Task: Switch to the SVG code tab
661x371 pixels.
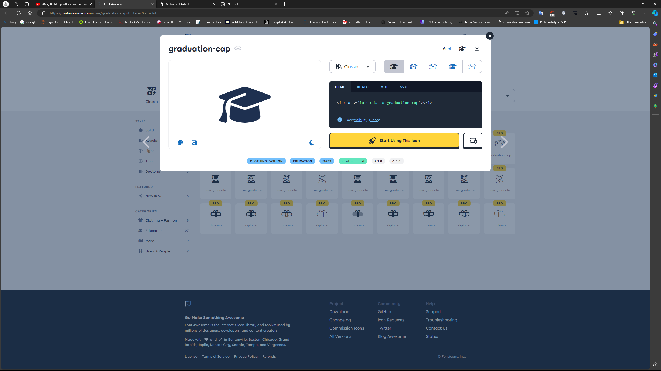Action: tap(404, 87)
